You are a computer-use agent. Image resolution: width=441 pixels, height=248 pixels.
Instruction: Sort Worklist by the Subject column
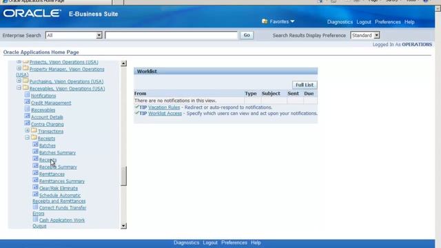pyautogui.click(x=271, y=94)
